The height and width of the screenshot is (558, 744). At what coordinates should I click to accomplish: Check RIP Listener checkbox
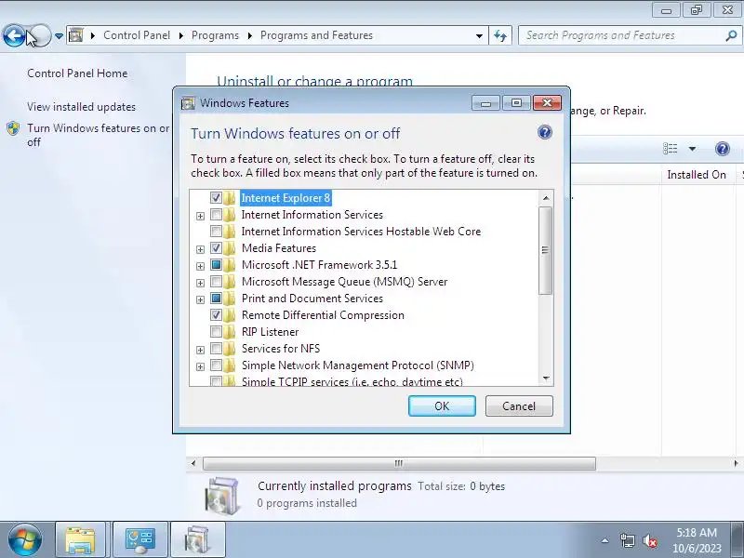(x=216, y=331)
